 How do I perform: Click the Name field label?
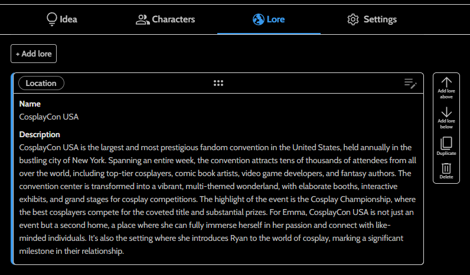tap(30, 104)
